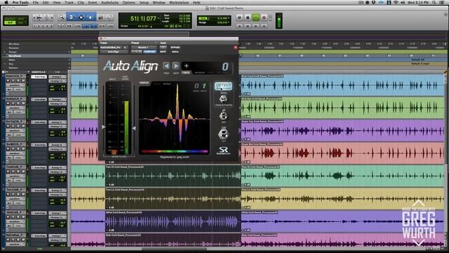Screen dimensions: 449x253
Task: Click the green transport Play button
Action: (255, 18)
